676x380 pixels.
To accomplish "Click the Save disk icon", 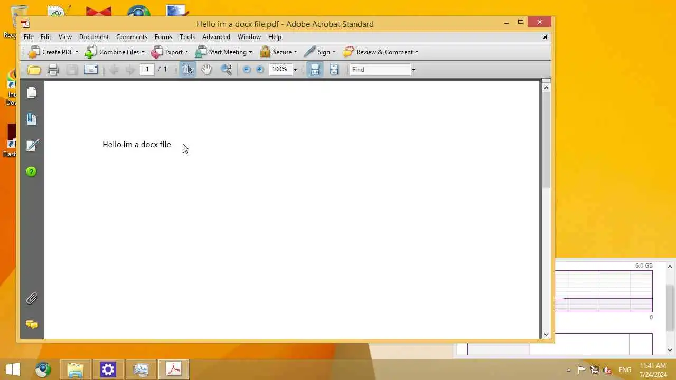I will point(72,70).
